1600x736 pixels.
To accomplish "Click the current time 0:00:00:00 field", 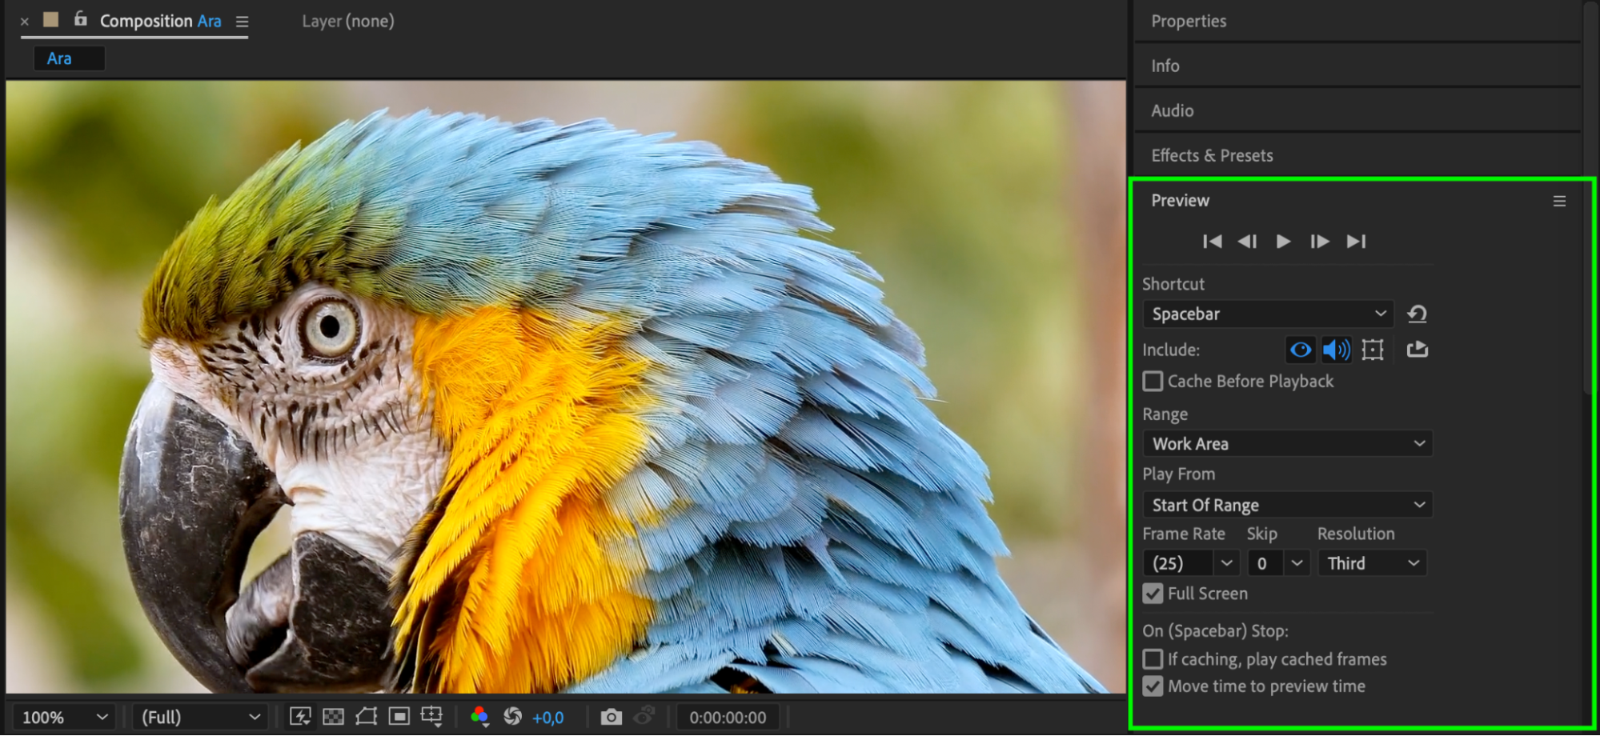I will click(728, 718).
